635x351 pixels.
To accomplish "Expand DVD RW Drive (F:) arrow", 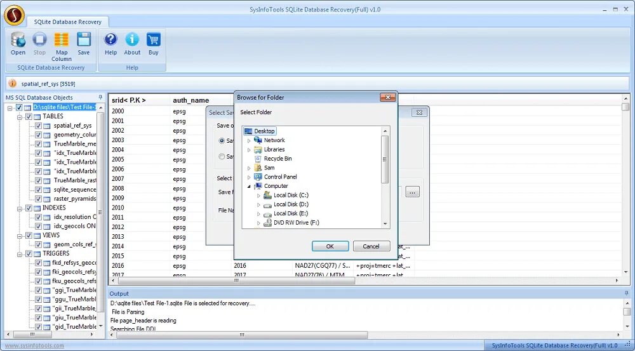I will (x=258, y=223).
